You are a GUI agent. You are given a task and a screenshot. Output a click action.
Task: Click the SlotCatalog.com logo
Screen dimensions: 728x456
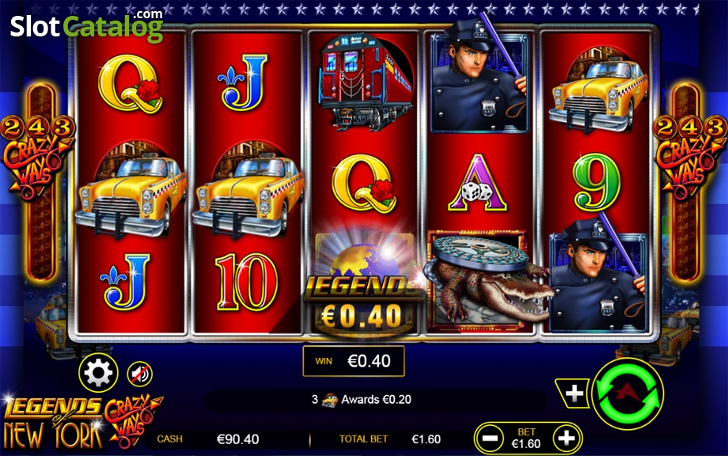86,25
